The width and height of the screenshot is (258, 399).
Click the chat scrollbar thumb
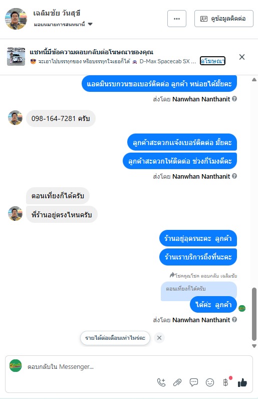[x=254, y=314]
